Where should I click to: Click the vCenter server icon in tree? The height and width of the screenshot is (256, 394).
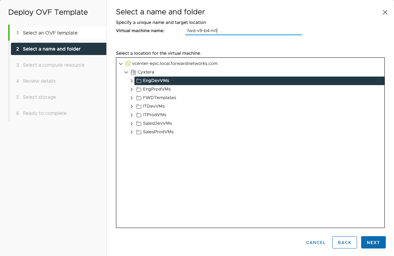[x=128, y=64]
